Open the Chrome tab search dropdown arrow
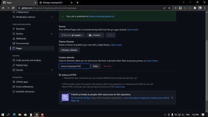This screenshot has width=208, height=117. click(x=183, y=2)
